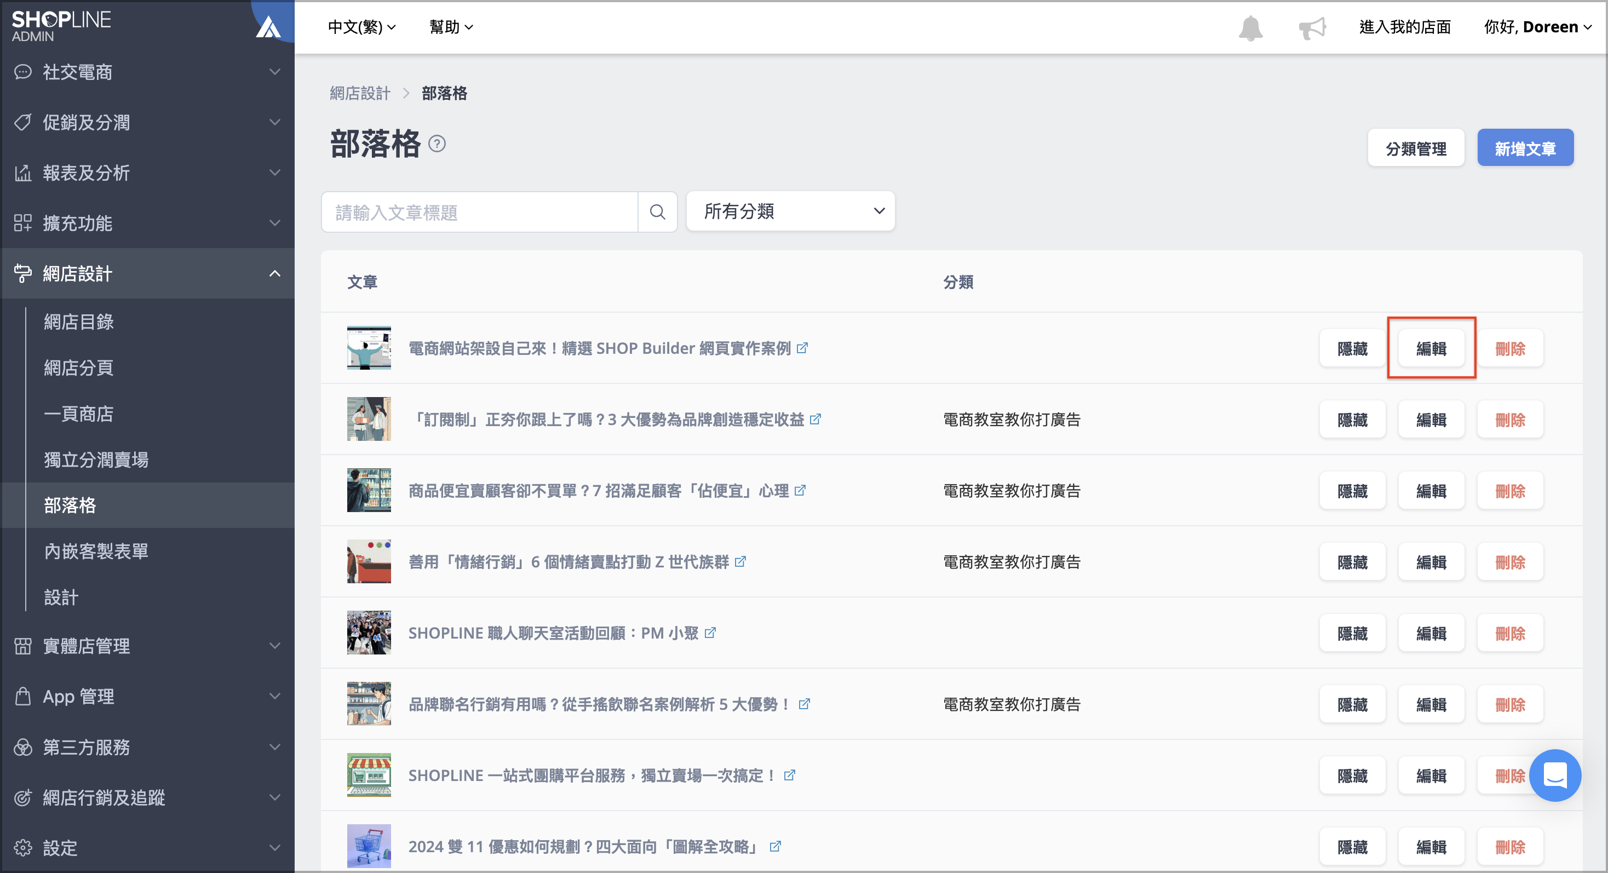This screenshot has height=873, width=1608.
Task: Click the 網店設計 paint roller icon
Action: point(23,273)
